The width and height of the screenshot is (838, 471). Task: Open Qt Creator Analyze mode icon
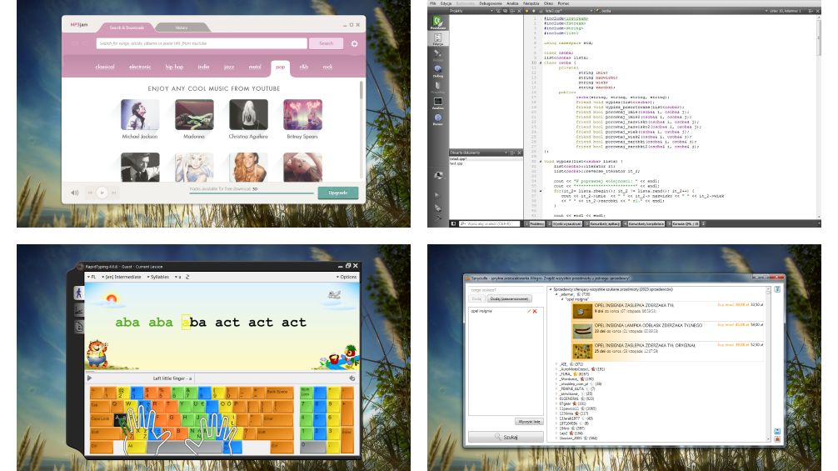(x=437, y=103)
